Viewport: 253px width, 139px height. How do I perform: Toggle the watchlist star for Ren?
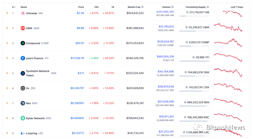[7, 103]
